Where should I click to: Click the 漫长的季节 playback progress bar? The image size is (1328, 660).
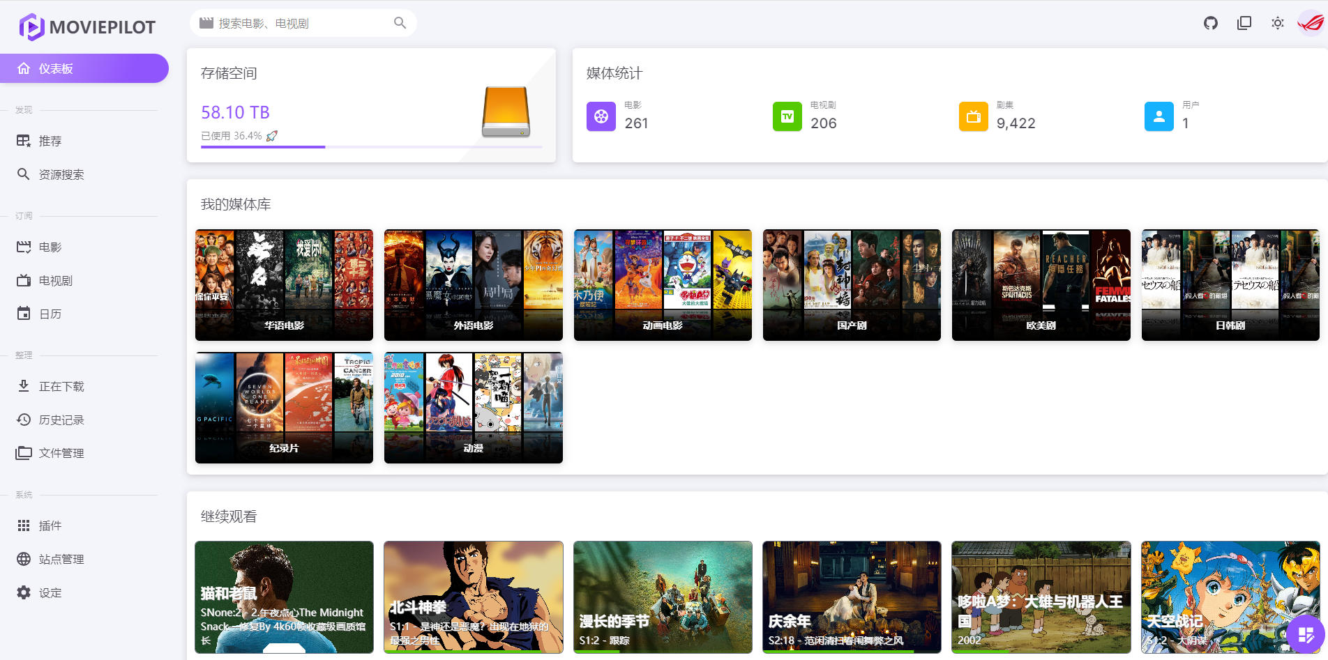663,652
